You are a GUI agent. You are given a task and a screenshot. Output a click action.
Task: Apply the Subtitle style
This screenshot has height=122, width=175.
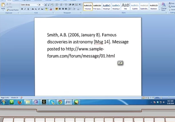coord(135,7)
